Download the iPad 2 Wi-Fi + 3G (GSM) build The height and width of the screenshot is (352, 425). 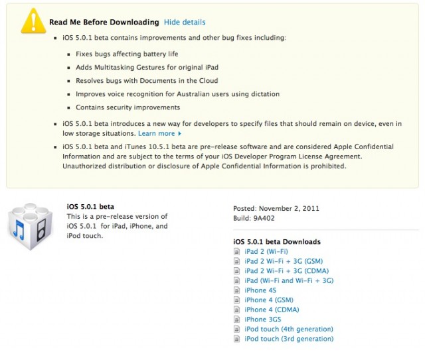pyautogui.click(x=284, y=261)
